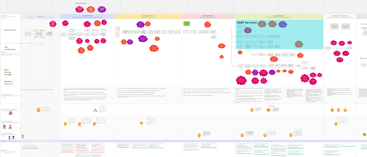Click the 'Education / Social care' swimlane label
Image resolution: width=367 pixels, height=157 pixels.
(x=8, y=82)
